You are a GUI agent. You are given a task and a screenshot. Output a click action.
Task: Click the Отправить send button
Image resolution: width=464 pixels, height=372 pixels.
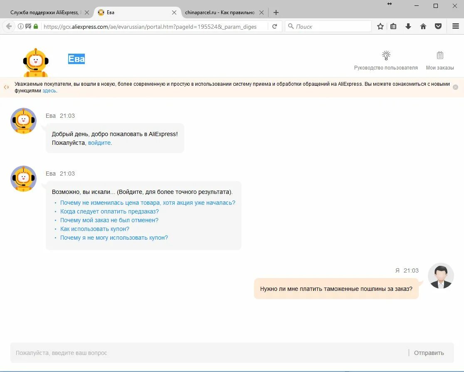coord(429,353)
